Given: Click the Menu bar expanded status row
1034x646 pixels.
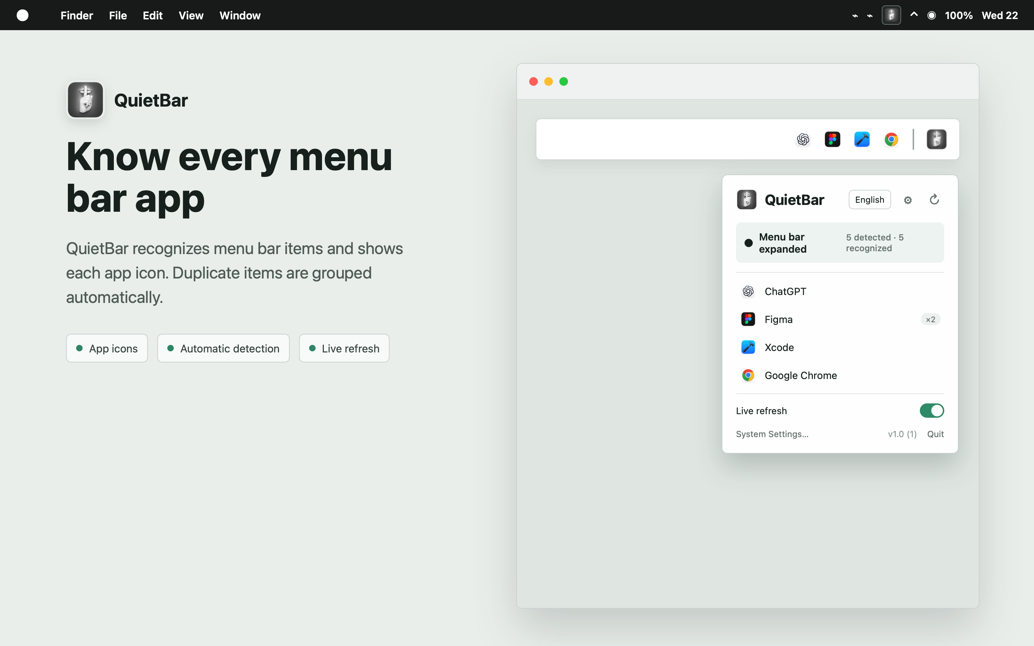Looking at the screenshot, I should (x=840, y=243).
